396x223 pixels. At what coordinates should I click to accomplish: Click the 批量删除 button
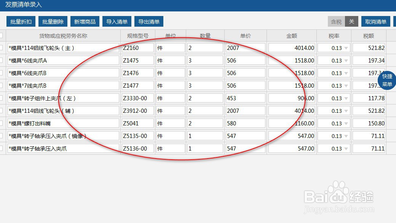(x=53, y=21)
